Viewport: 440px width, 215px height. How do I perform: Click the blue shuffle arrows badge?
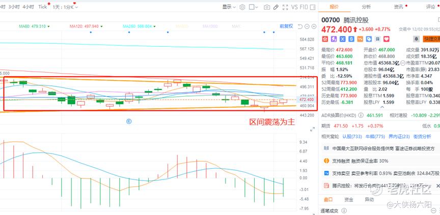tap(343, 39)
